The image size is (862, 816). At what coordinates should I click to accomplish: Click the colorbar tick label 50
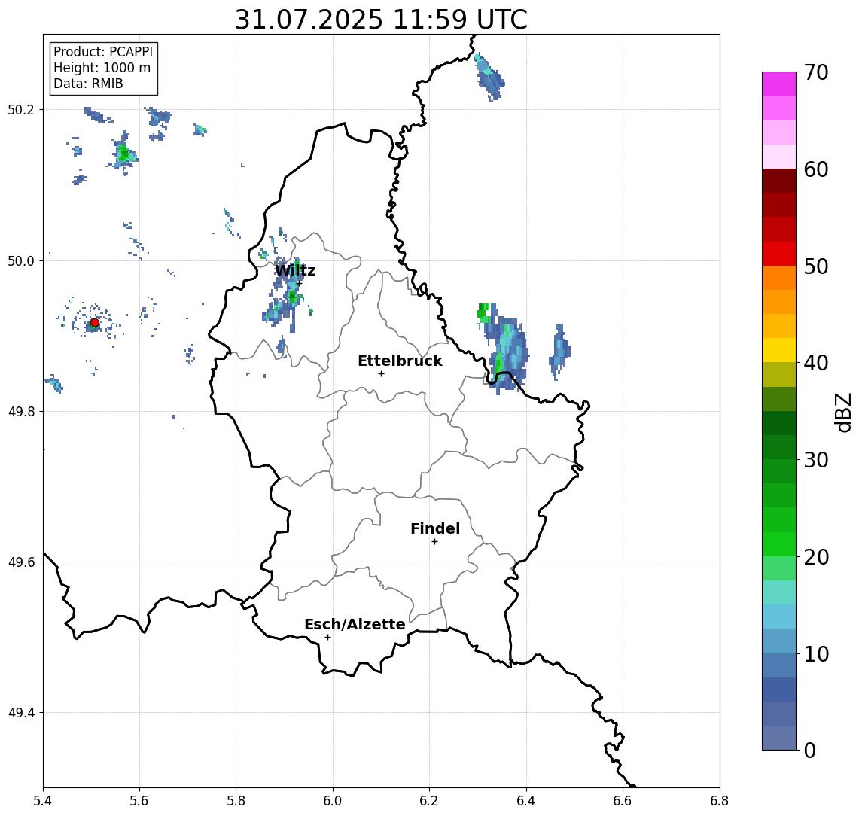[x=816, y=266]
